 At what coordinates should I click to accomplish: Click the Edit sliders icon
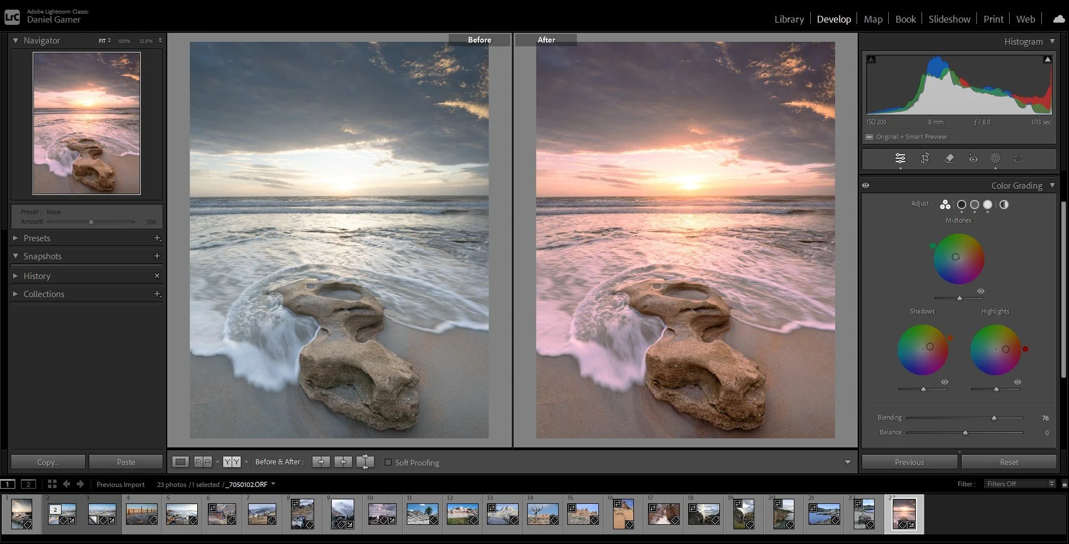pos(900,159)
